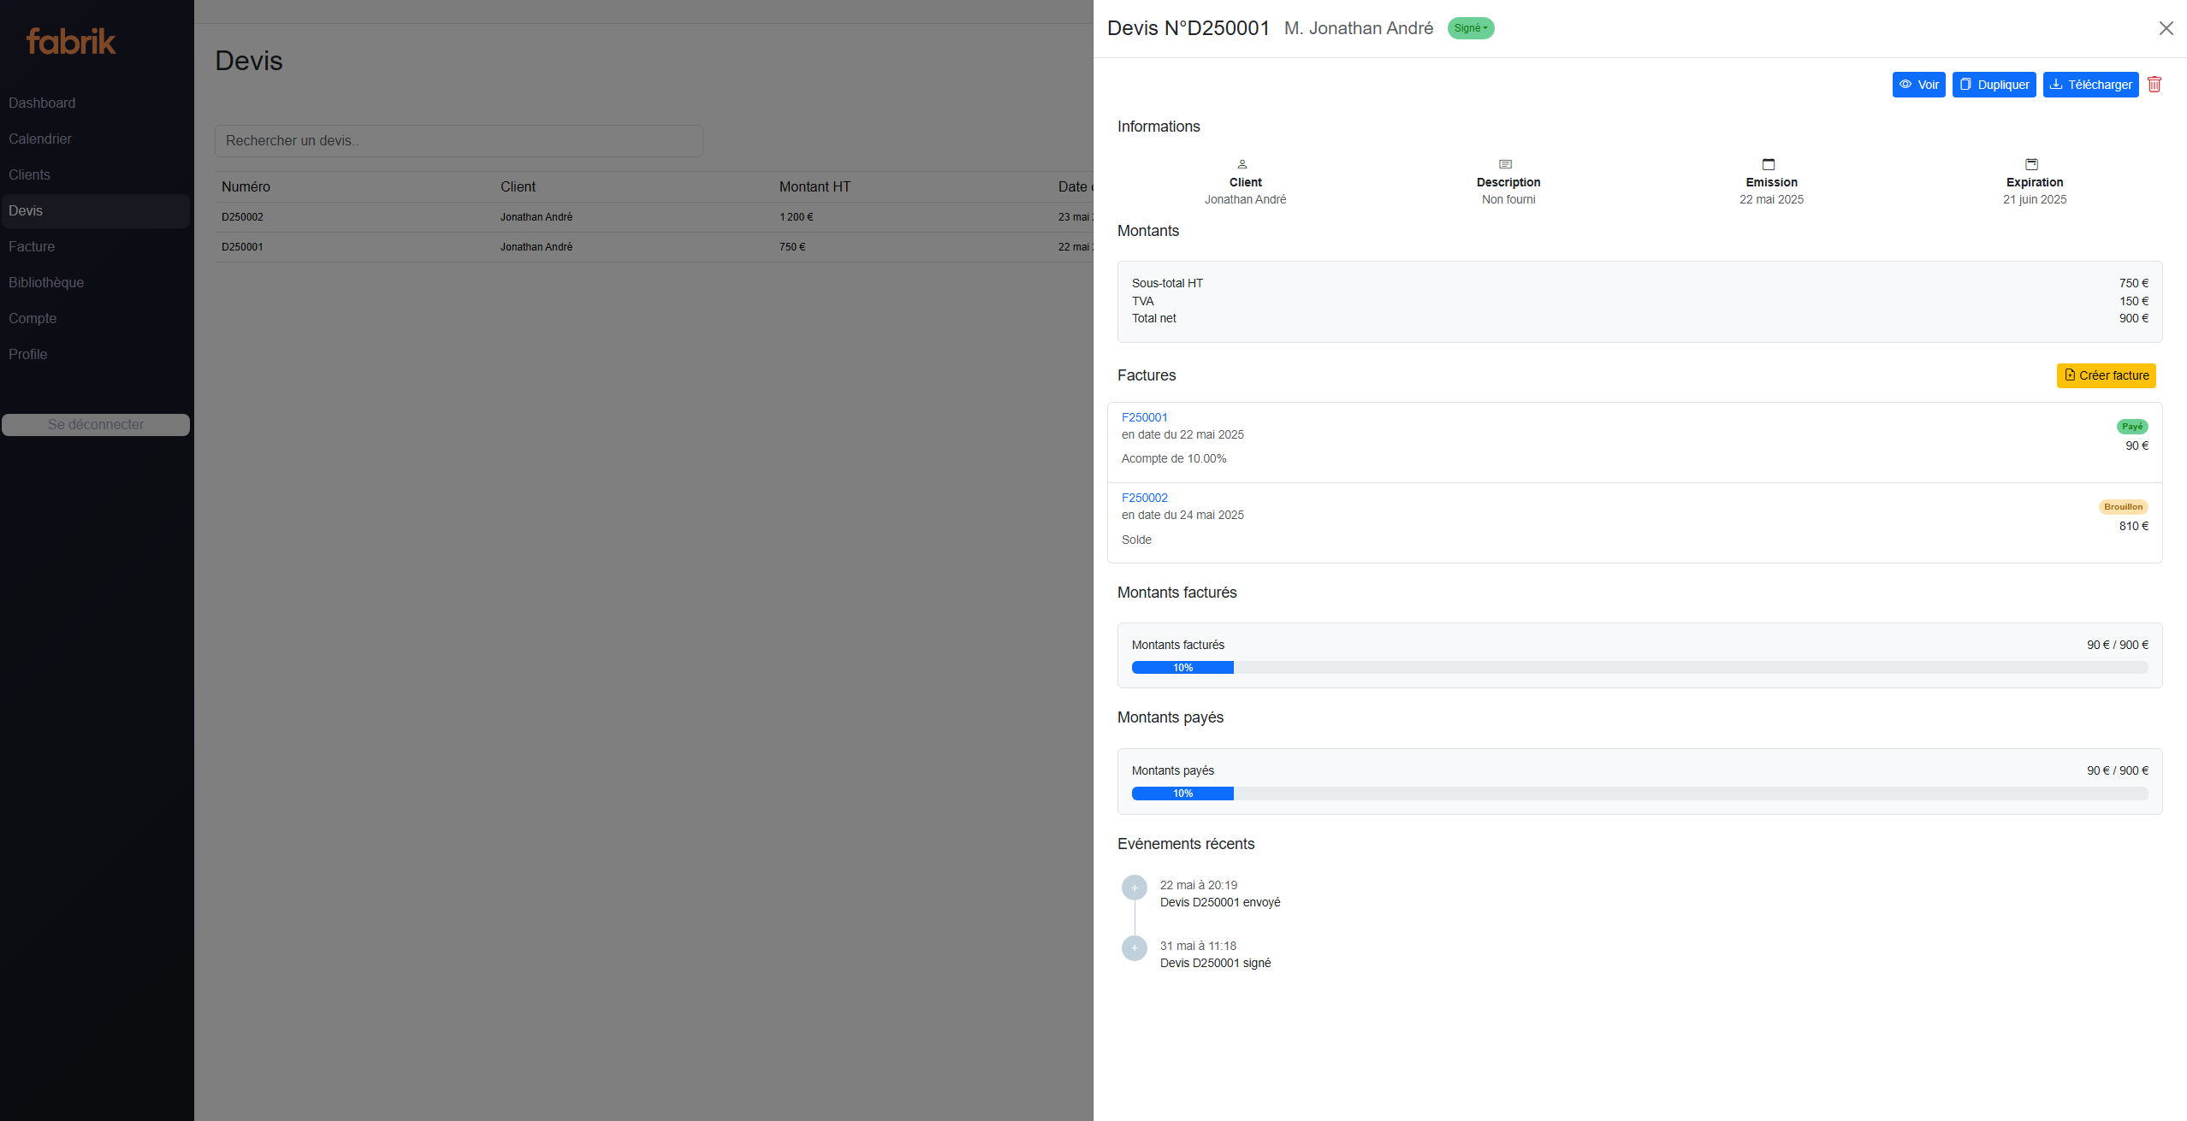Download the quote with Télécharger
Screen dimensions: 2187x1121
coord(2090,85)
